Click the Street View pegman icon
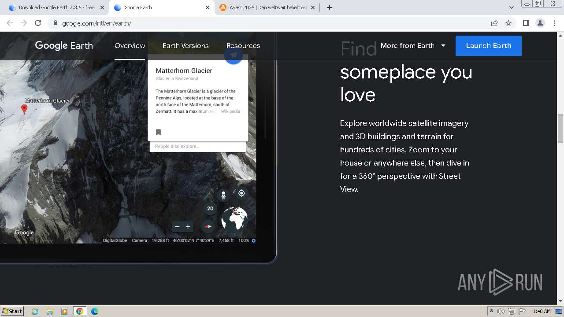564x317 pixels. (x=223, y=195)
